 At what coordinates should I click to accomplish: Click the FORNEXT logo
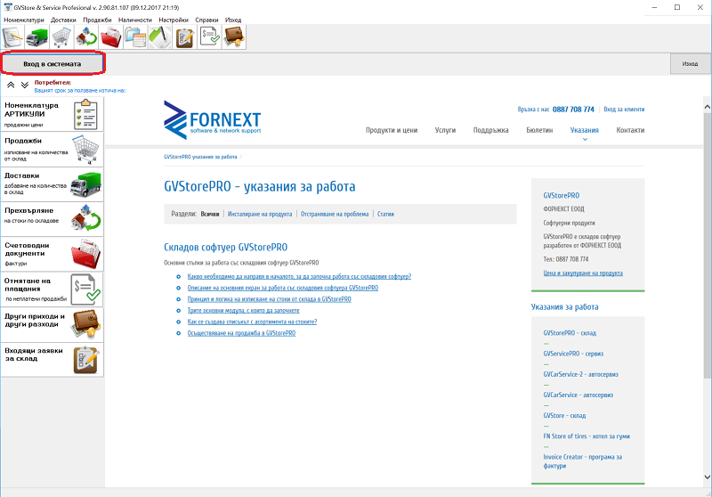[212, 120]
